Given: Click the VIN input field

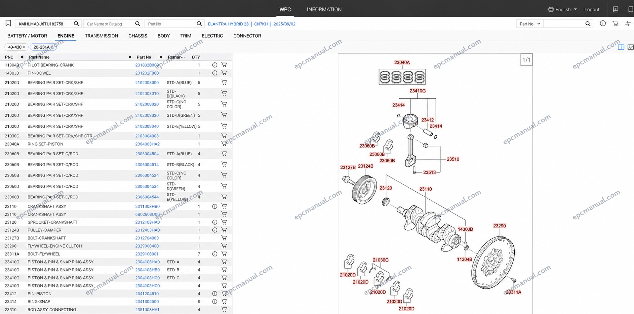Looking at the screenshot, I should tap(44, 24).
